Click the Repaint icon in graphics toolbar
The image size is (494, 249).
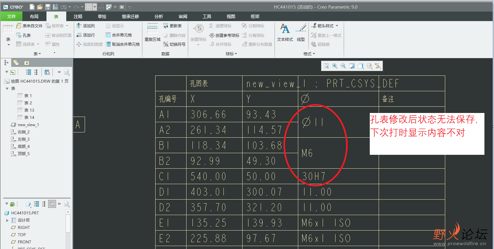coord(352,66)
